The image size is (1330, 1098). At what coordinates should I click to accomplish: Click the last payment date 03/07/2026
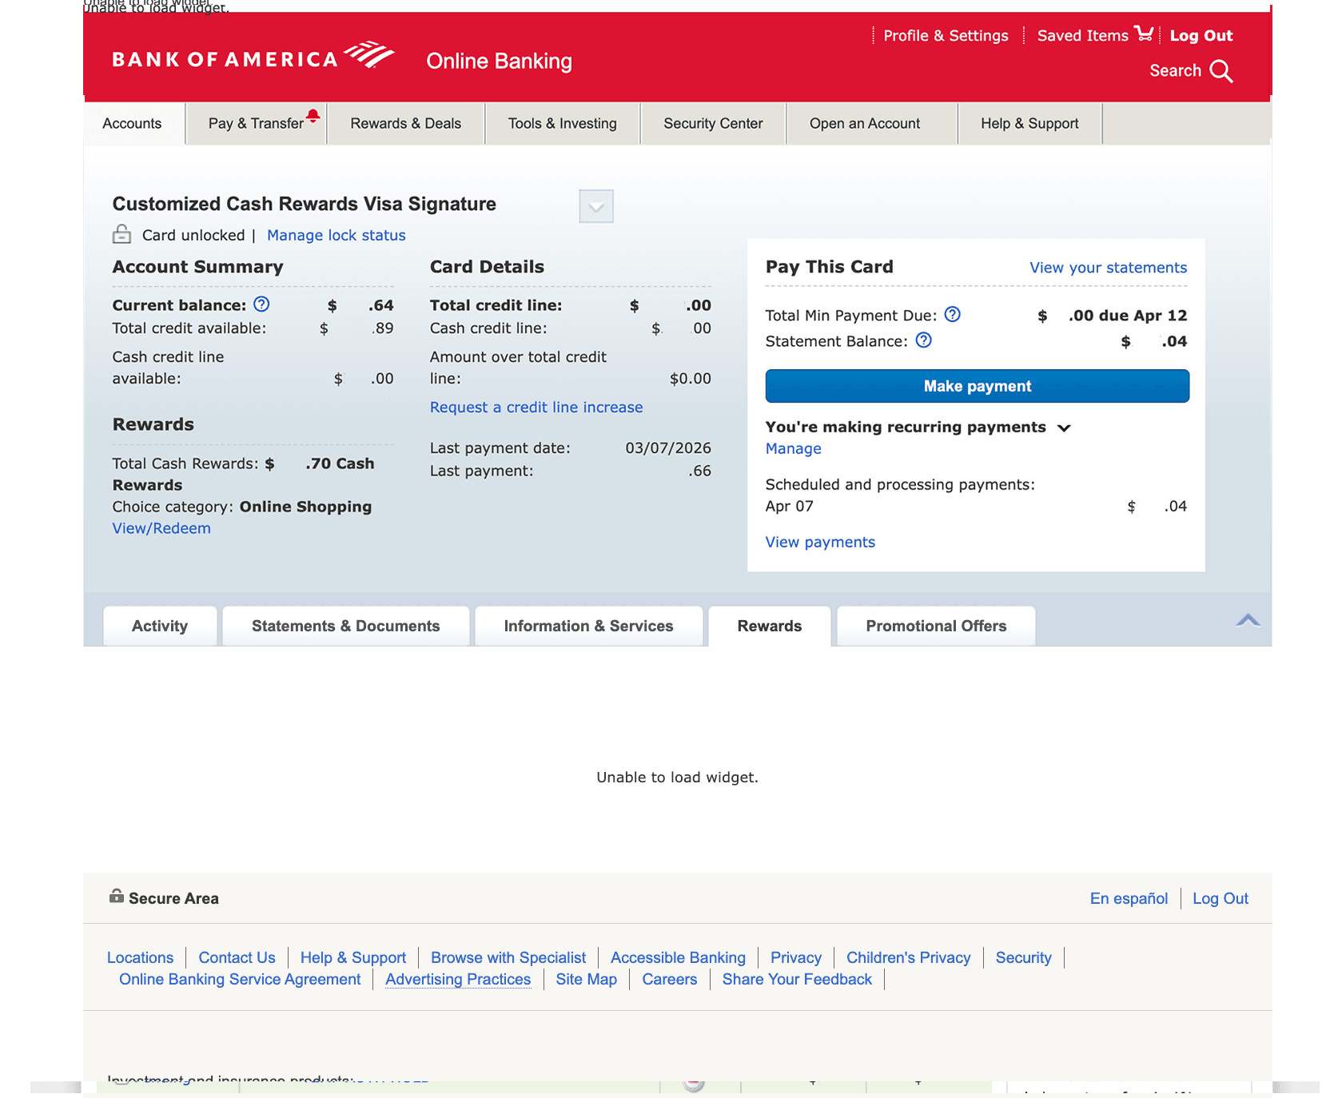(667, 448)
